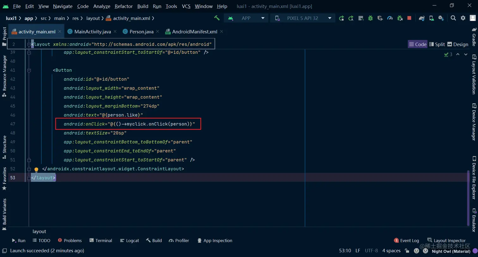Open the VCS menu

[x=186, y=6]
